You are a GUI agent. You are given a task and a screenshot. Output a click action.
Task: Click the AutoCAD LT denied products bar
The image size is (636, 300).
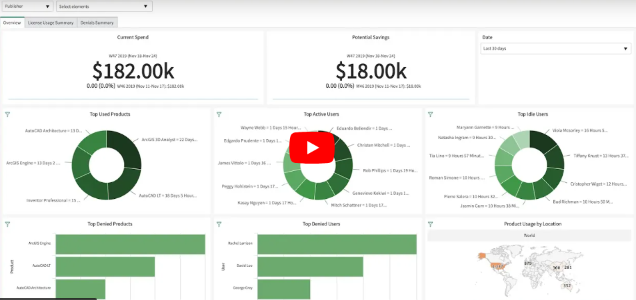105,266
